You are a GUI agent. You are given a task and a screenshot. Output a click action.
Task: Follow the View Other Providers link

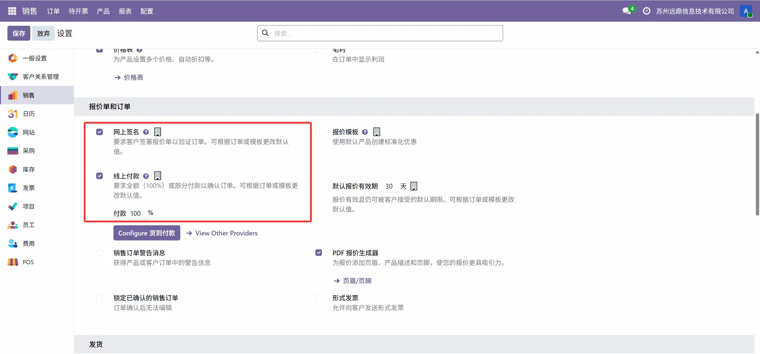(x=226, y=233)
